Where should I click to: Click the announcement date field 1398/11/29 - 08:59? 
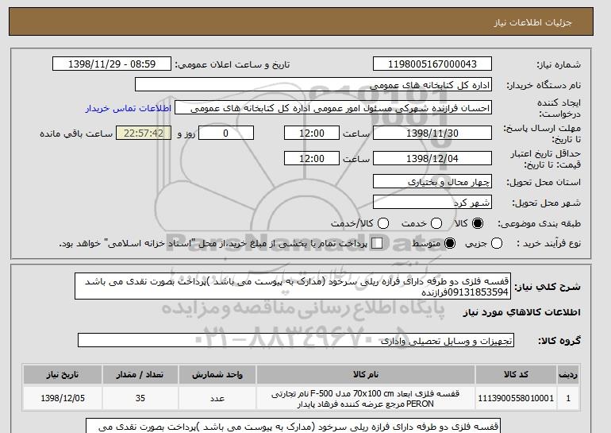pos(112,64)
